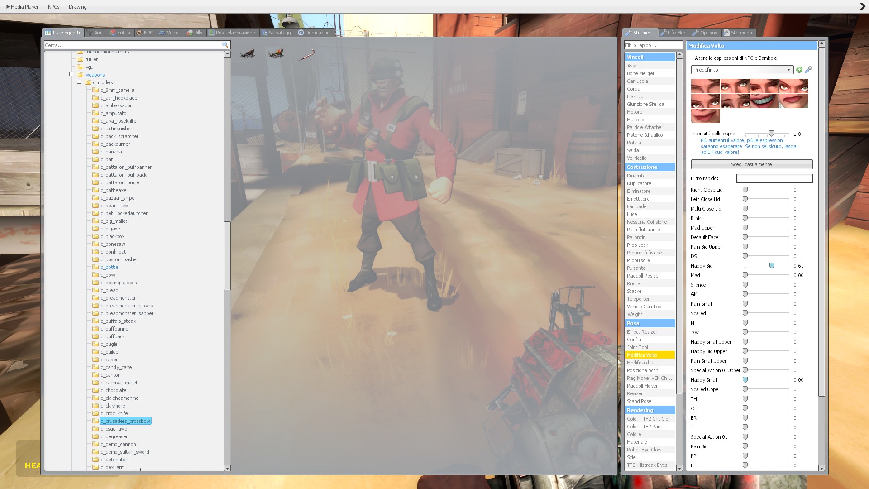Spawn the first crossbow model icon
The height and width of the screenshot is (489, 869).
248,54
